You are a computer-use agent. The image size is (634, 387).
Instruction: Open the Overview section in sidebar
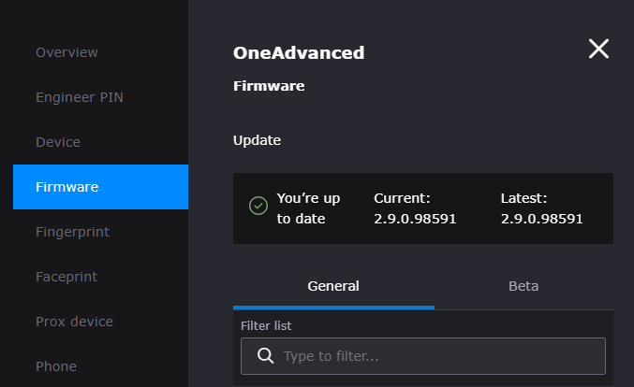[x=66, y=52]
